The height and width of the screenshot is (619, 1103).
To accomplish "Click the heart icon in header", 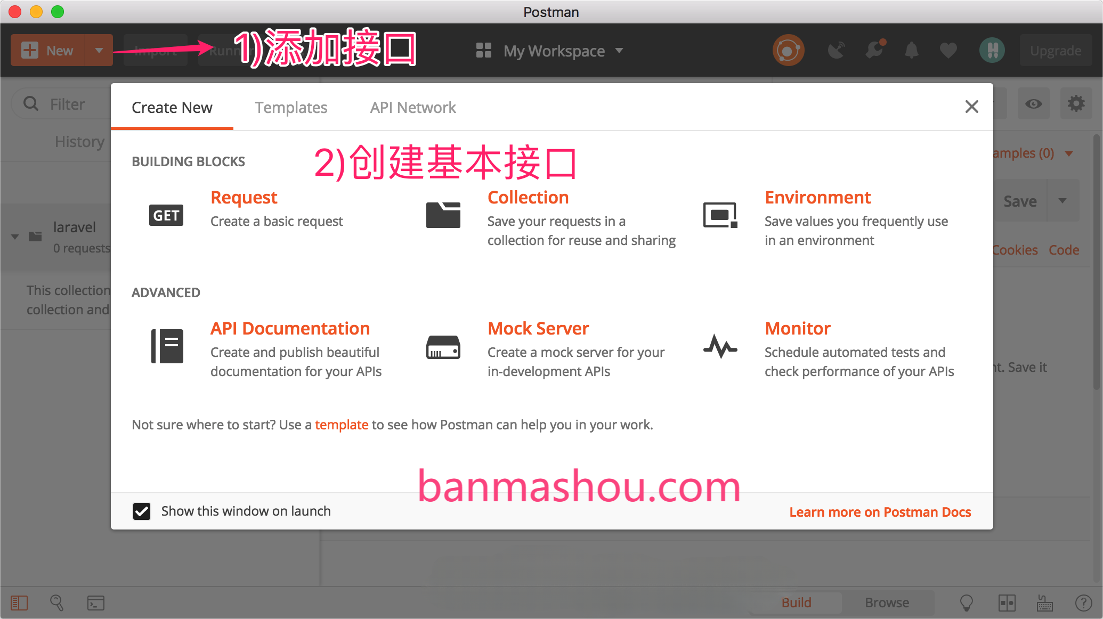I will click(x=948, y=51).
